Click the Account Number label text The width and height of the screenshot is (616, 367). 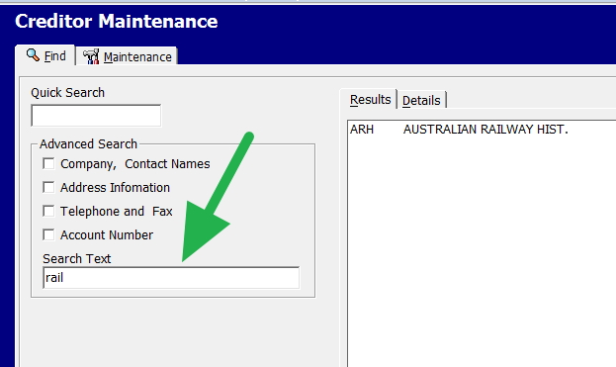tap(107, 235)
